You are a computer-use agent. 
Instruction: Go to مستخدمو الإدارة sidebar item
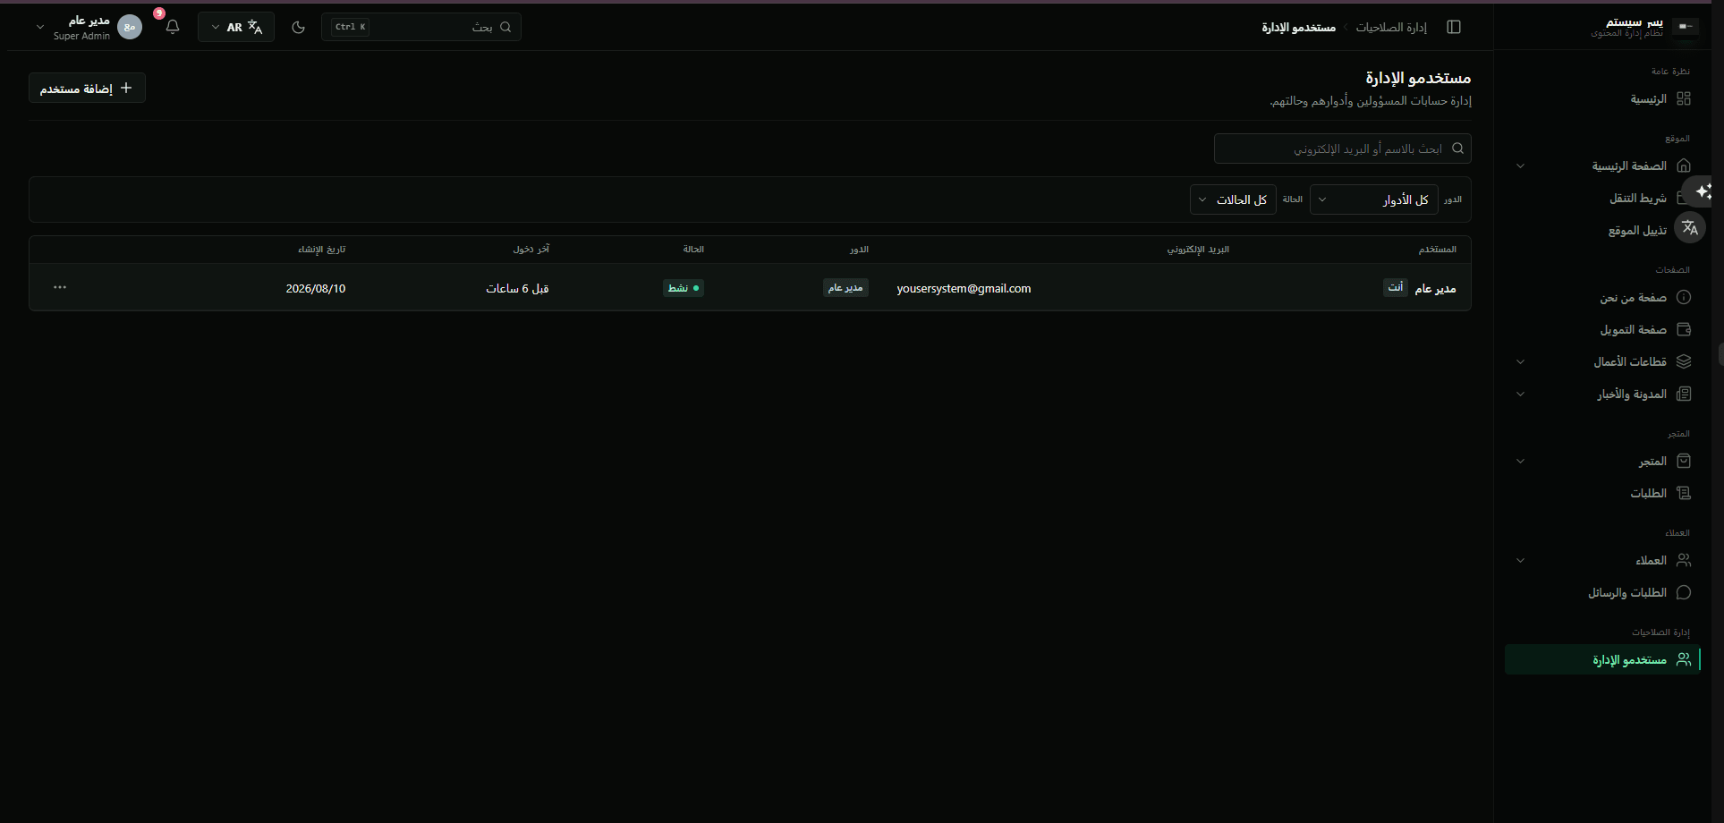[x=1602, y=659]
